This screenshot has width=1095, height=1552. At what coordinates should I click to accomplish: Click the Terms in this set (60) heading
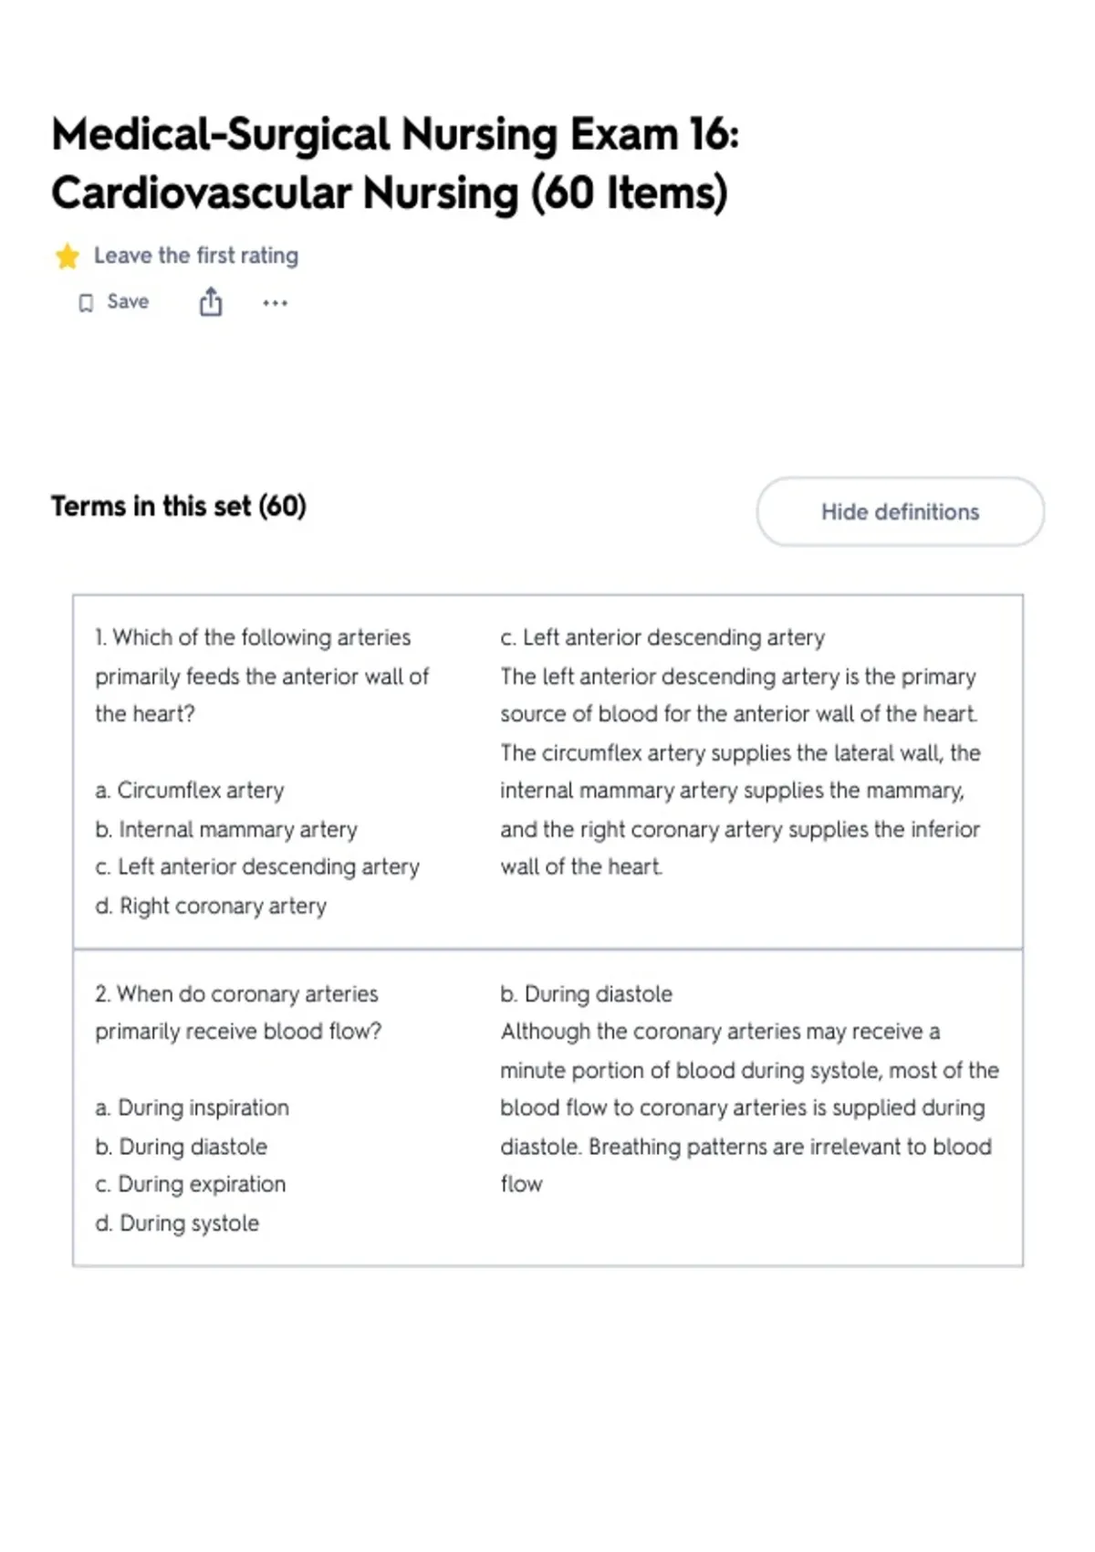pyautogui.click(x=179, y=506)
